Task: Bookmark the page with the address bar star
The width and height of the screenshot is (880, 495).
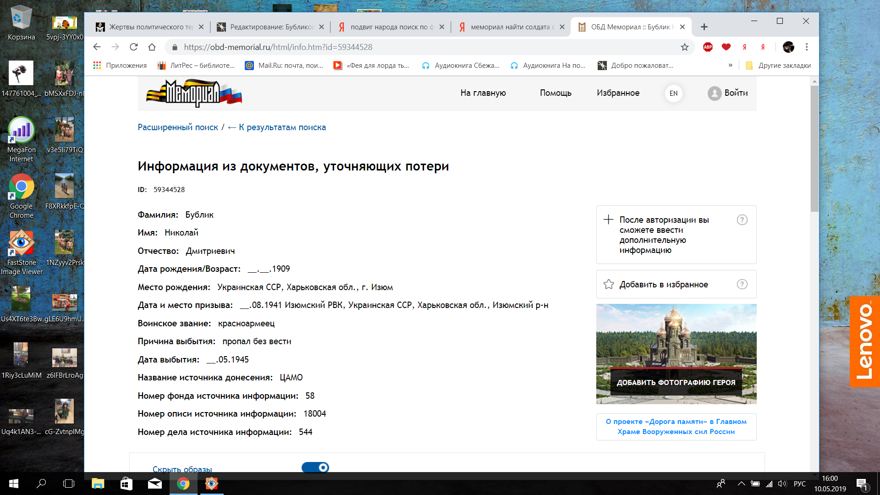Action: coord(684,47)
